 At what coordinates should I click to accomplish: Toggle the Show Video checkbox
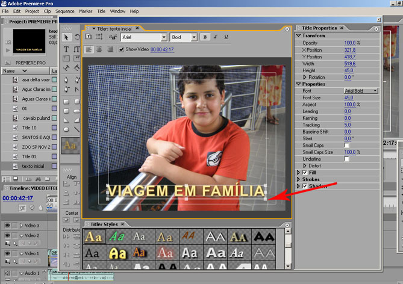(121, 49)
